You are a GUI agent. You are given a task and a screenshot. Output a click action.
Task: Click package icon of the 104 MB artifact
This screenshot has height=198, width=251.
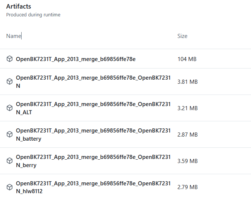pyautogui.click(x=10, y=59)
